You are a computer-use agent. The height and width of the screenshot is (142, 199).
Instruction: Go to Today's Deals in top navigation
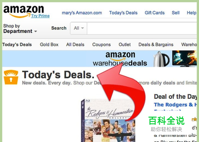pyautogui.click(x=123, y=13)
